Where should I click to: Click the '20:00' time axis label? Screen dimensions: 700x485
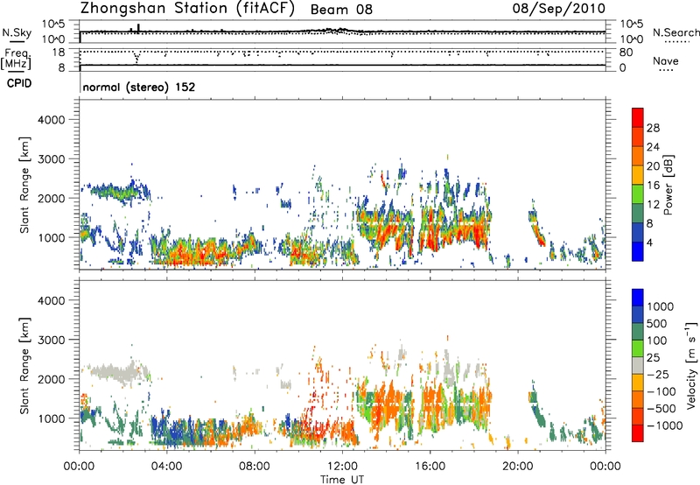click(x=517, y=467)
